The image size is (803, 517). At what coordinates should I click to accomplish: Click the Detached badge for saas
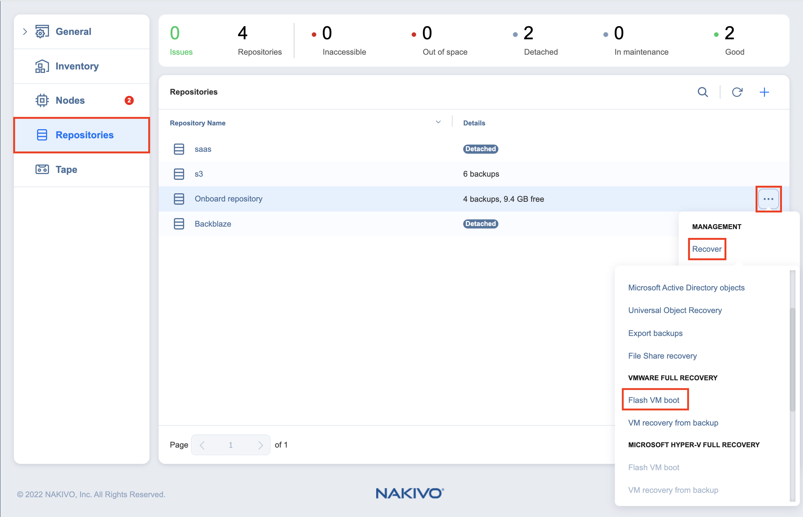tap(480, 149)
